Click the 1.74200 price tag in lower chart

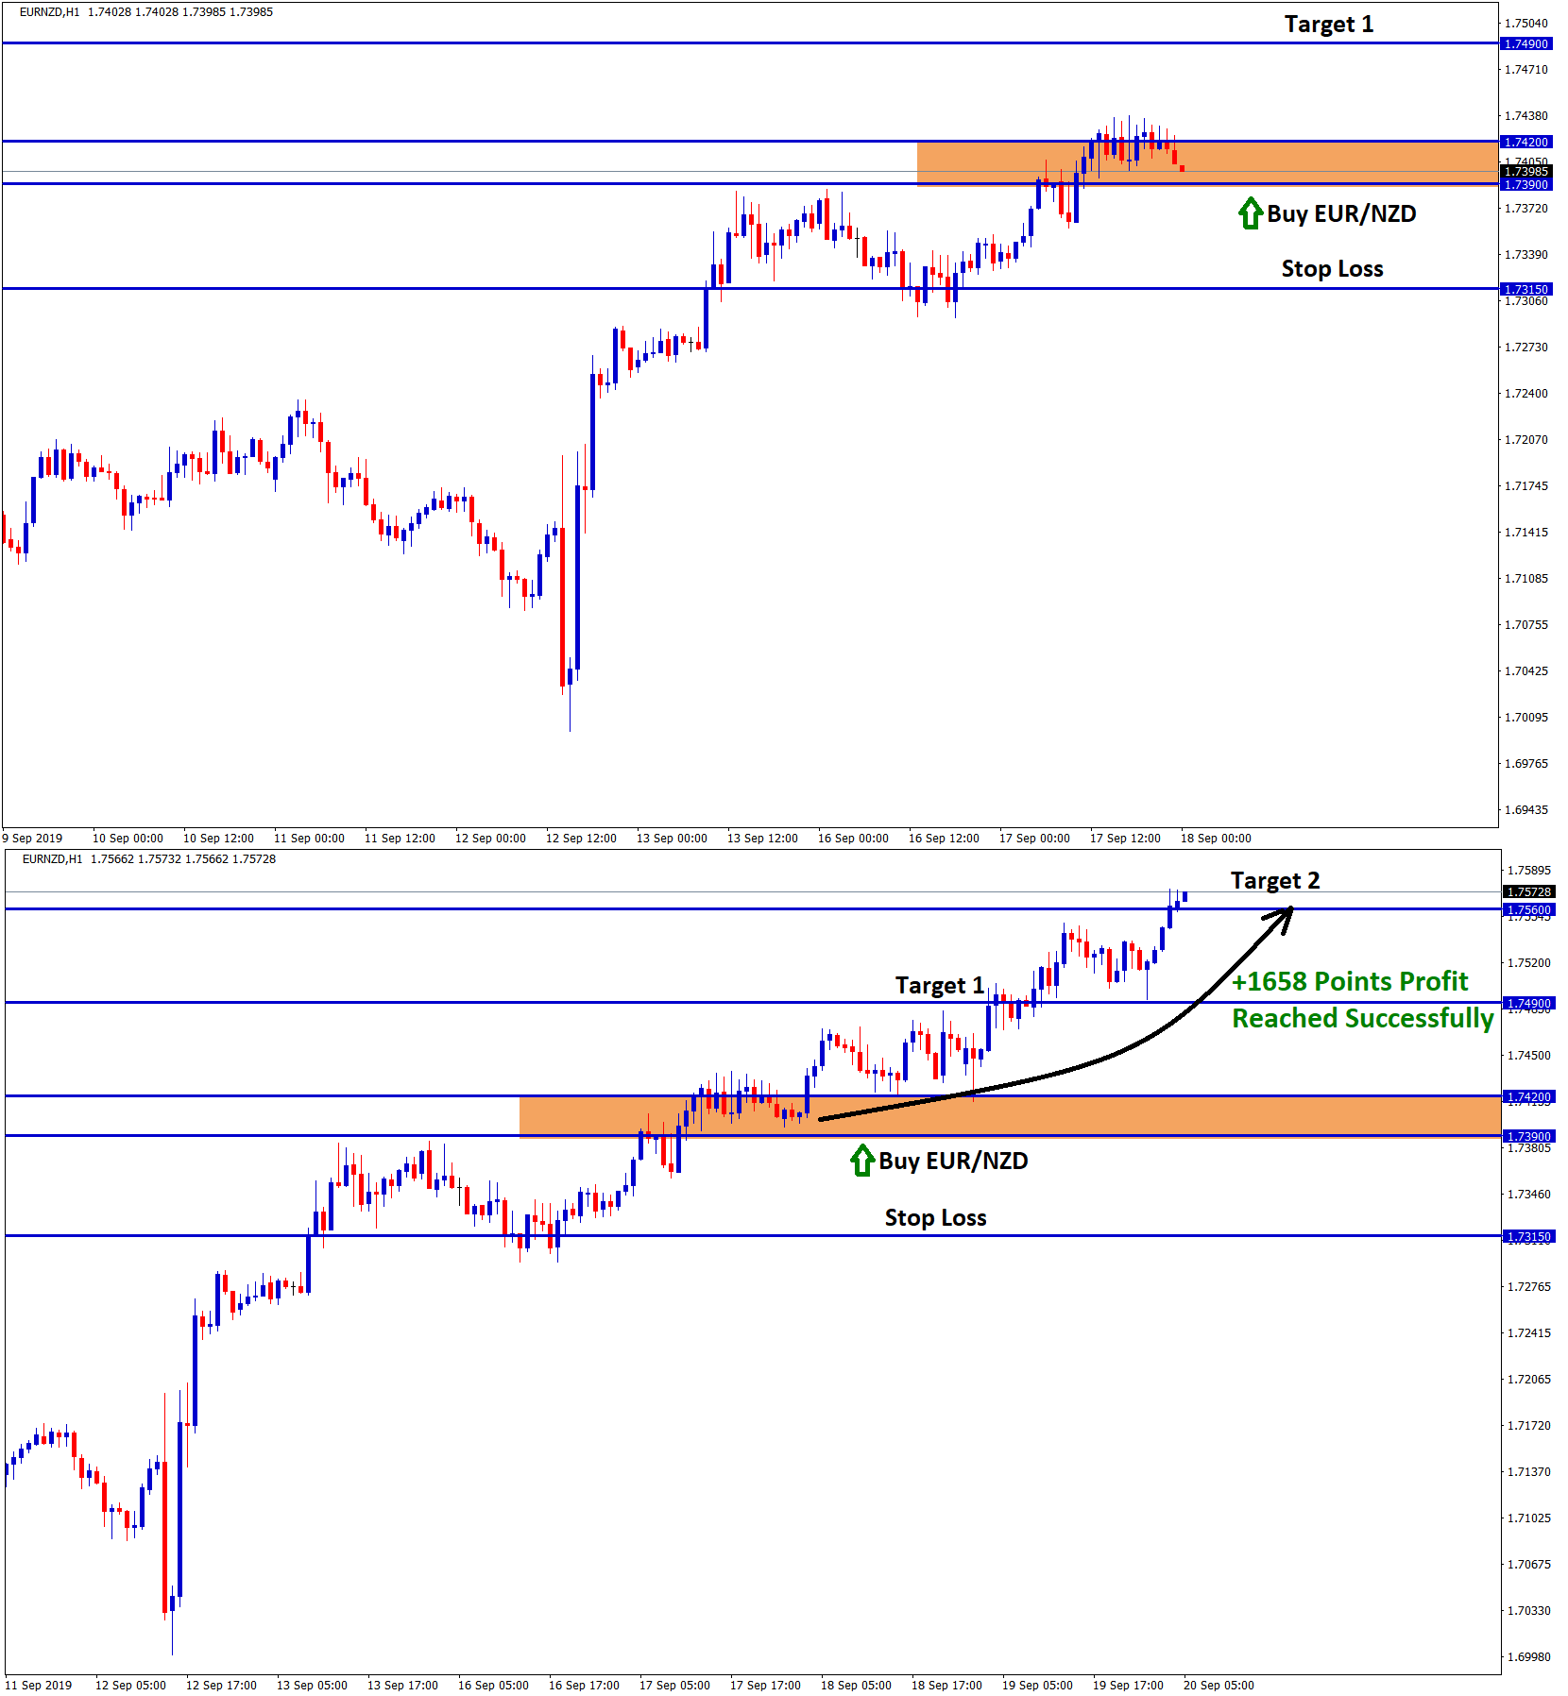coord(1528,1096)
